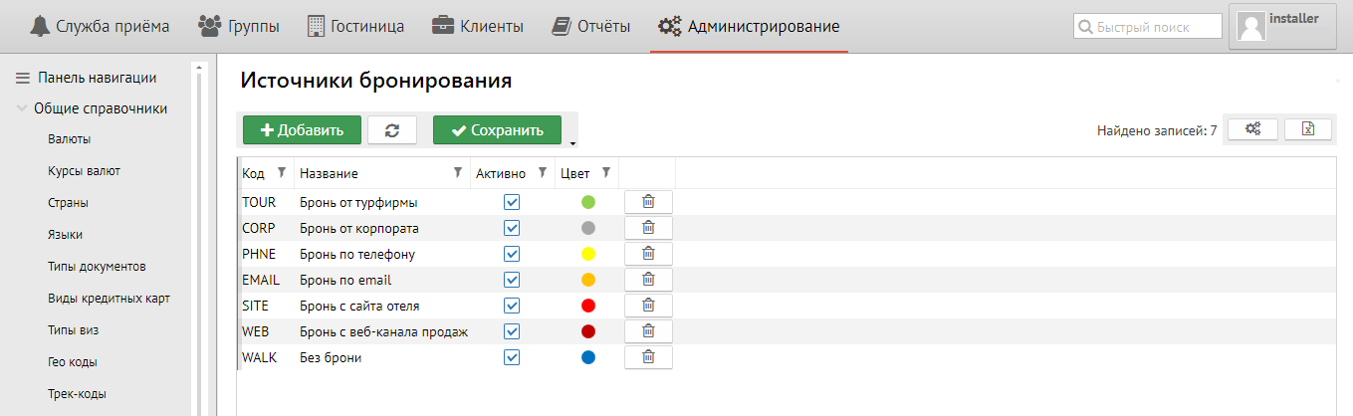Click the green Добавить button

(x=302, y=130)
